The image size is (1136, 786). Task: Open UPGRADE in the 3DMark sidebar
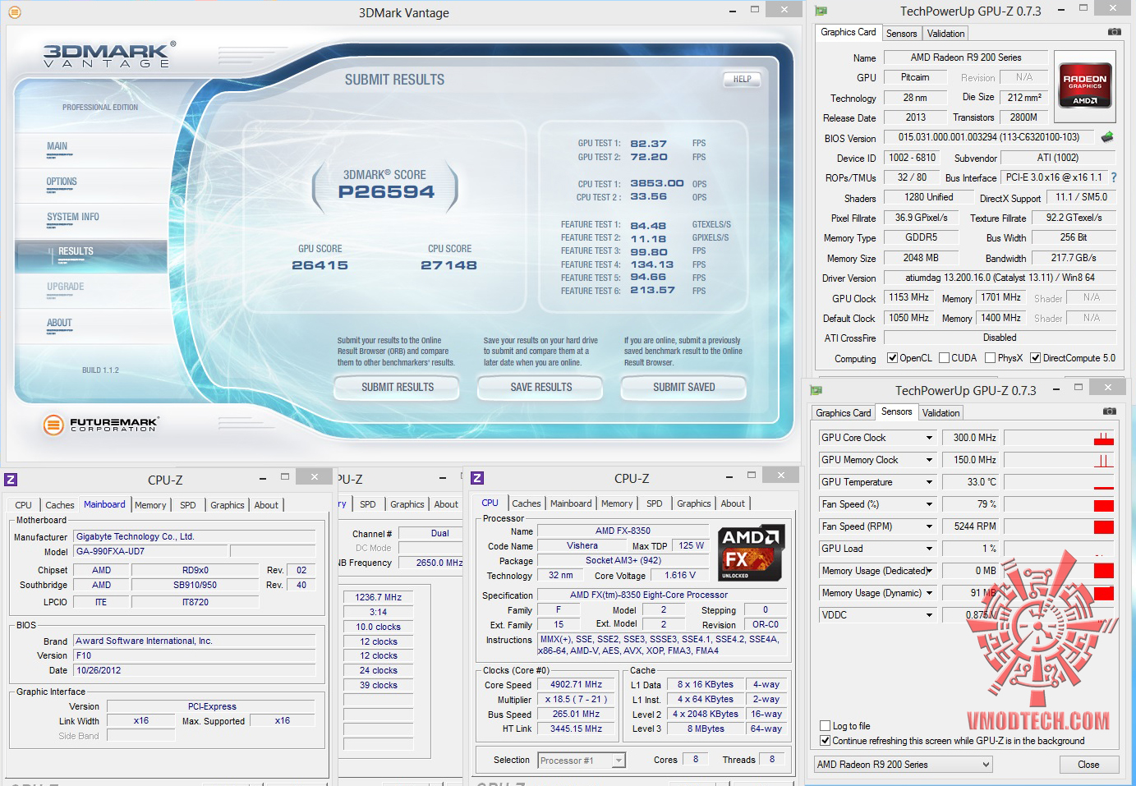click(66, 287)
